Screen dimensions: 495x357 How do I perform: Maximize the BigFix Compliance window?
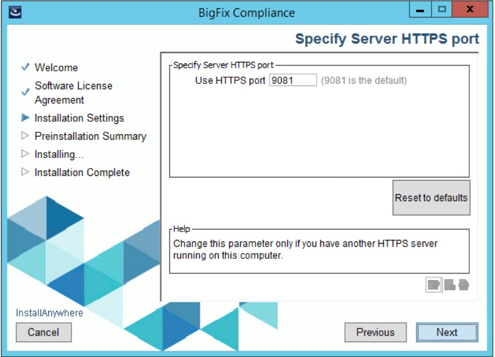442,9
